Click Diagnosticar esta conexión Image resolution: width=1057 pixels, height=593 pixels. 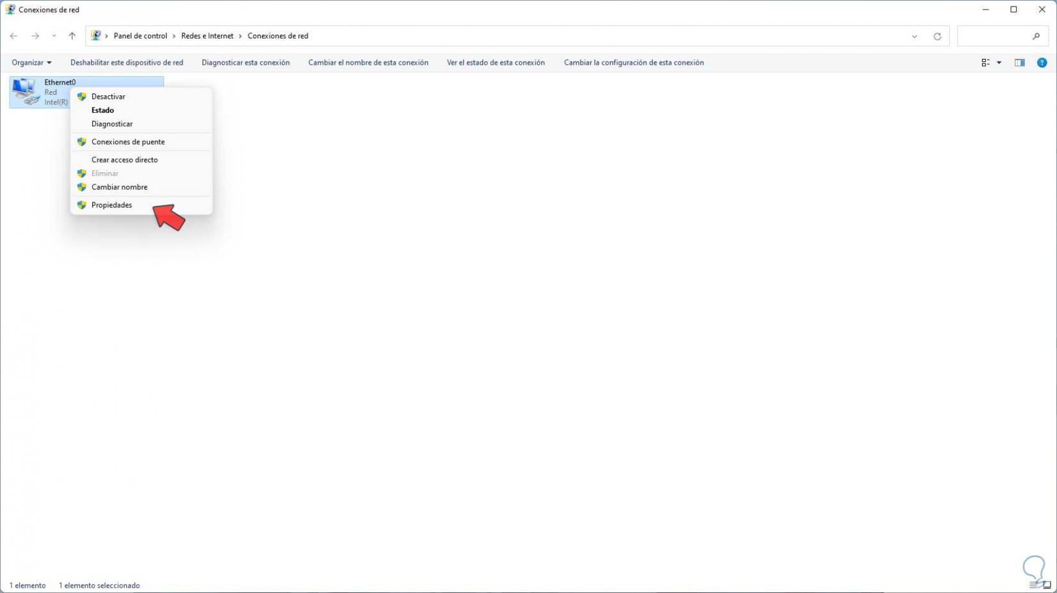(245, 63)
